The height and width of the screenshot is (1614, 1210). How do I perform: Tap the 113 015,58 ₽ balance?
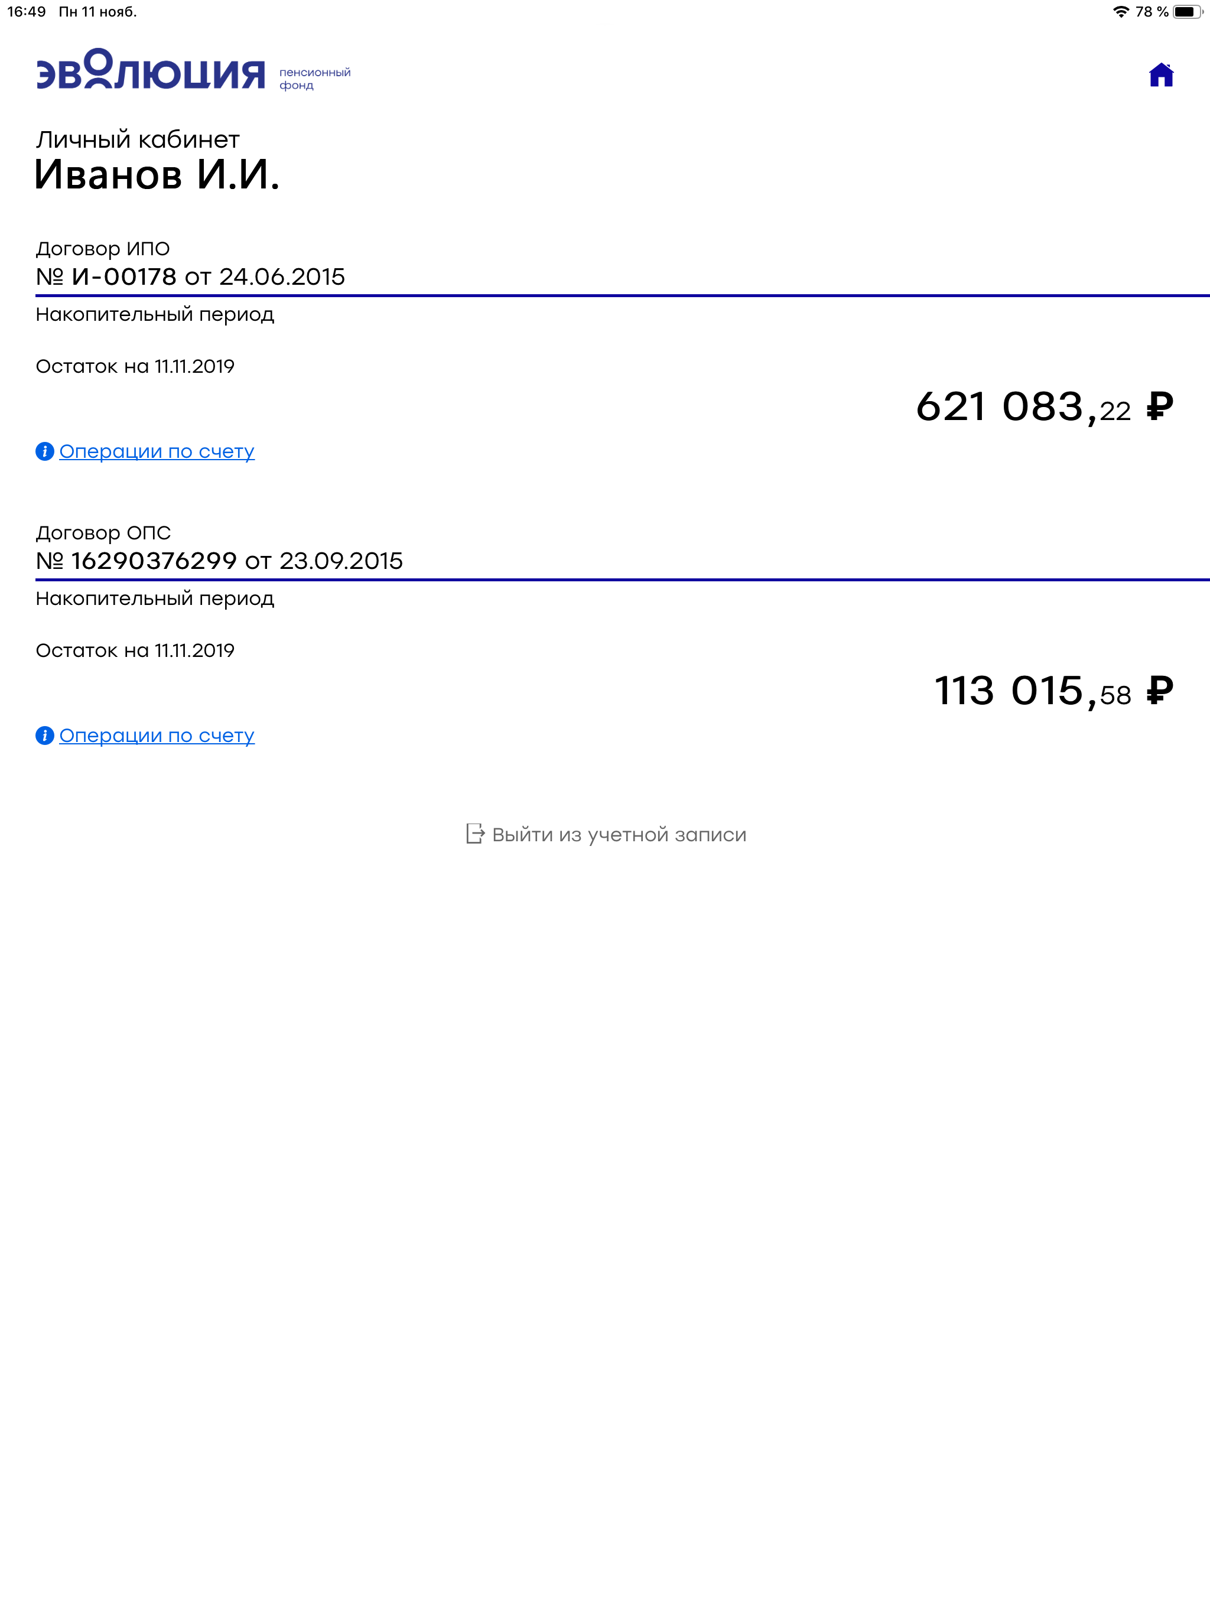[1054, 691]
